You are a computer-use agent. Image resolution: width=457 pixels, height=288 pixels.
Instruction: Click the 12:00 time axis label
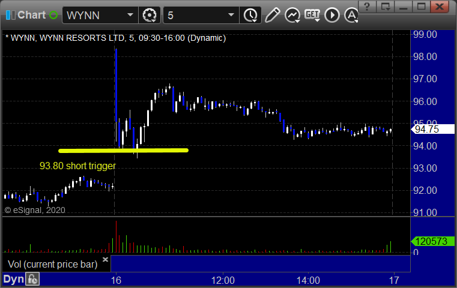point(223,280)
